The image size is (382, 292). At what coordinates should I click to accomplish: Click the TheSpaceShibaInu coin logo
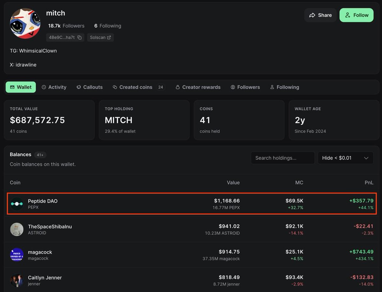tap(17, 229)
